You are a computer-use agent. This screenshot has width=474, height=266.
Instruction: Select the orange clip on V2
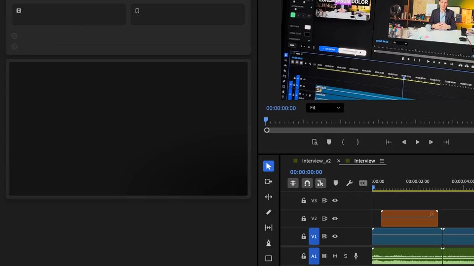tap(409, 218)
